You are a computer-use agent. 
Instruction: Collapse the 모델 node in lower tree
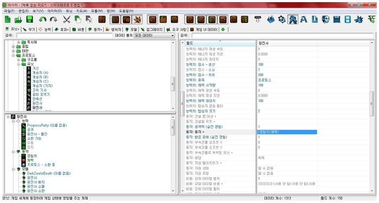click(14, 169)
